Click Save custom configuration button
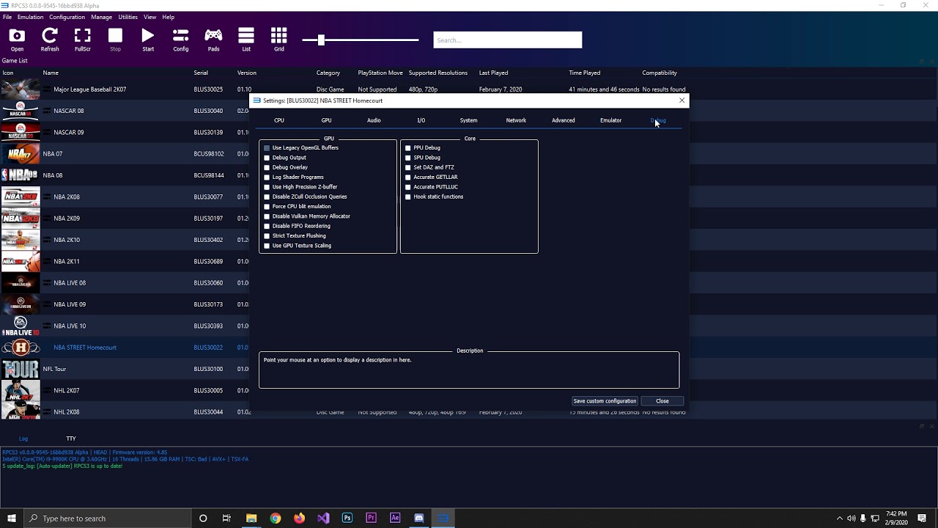The image size is (938, 528). point(605,401)
